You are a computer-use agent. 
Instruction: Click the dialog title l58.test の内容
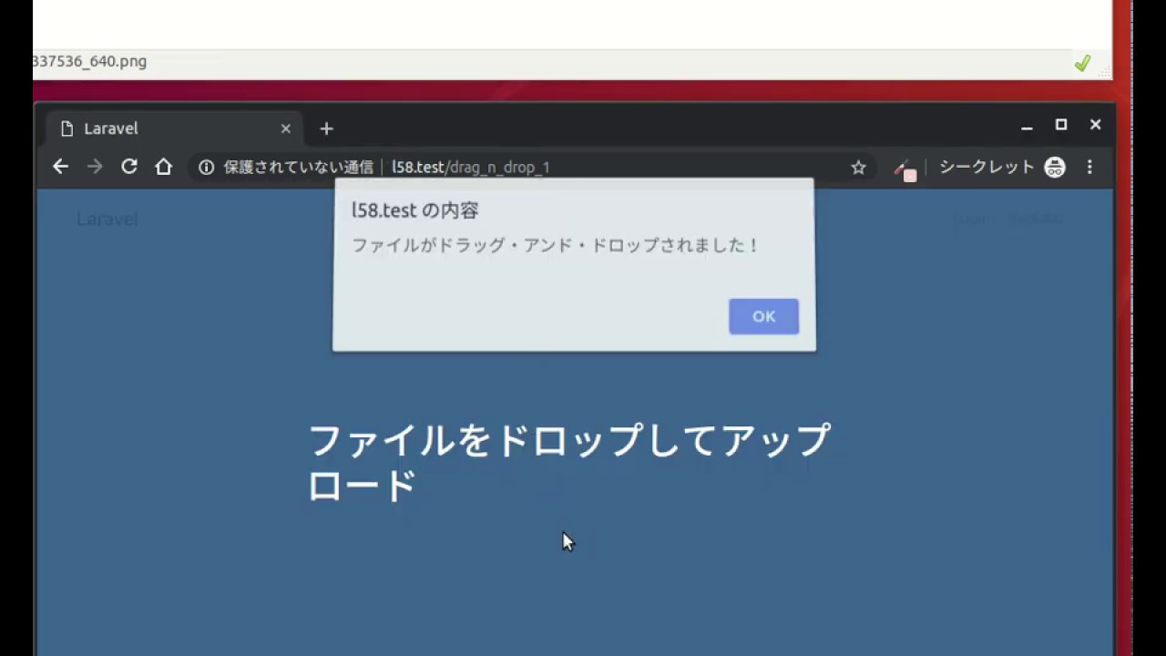[415, 210]
